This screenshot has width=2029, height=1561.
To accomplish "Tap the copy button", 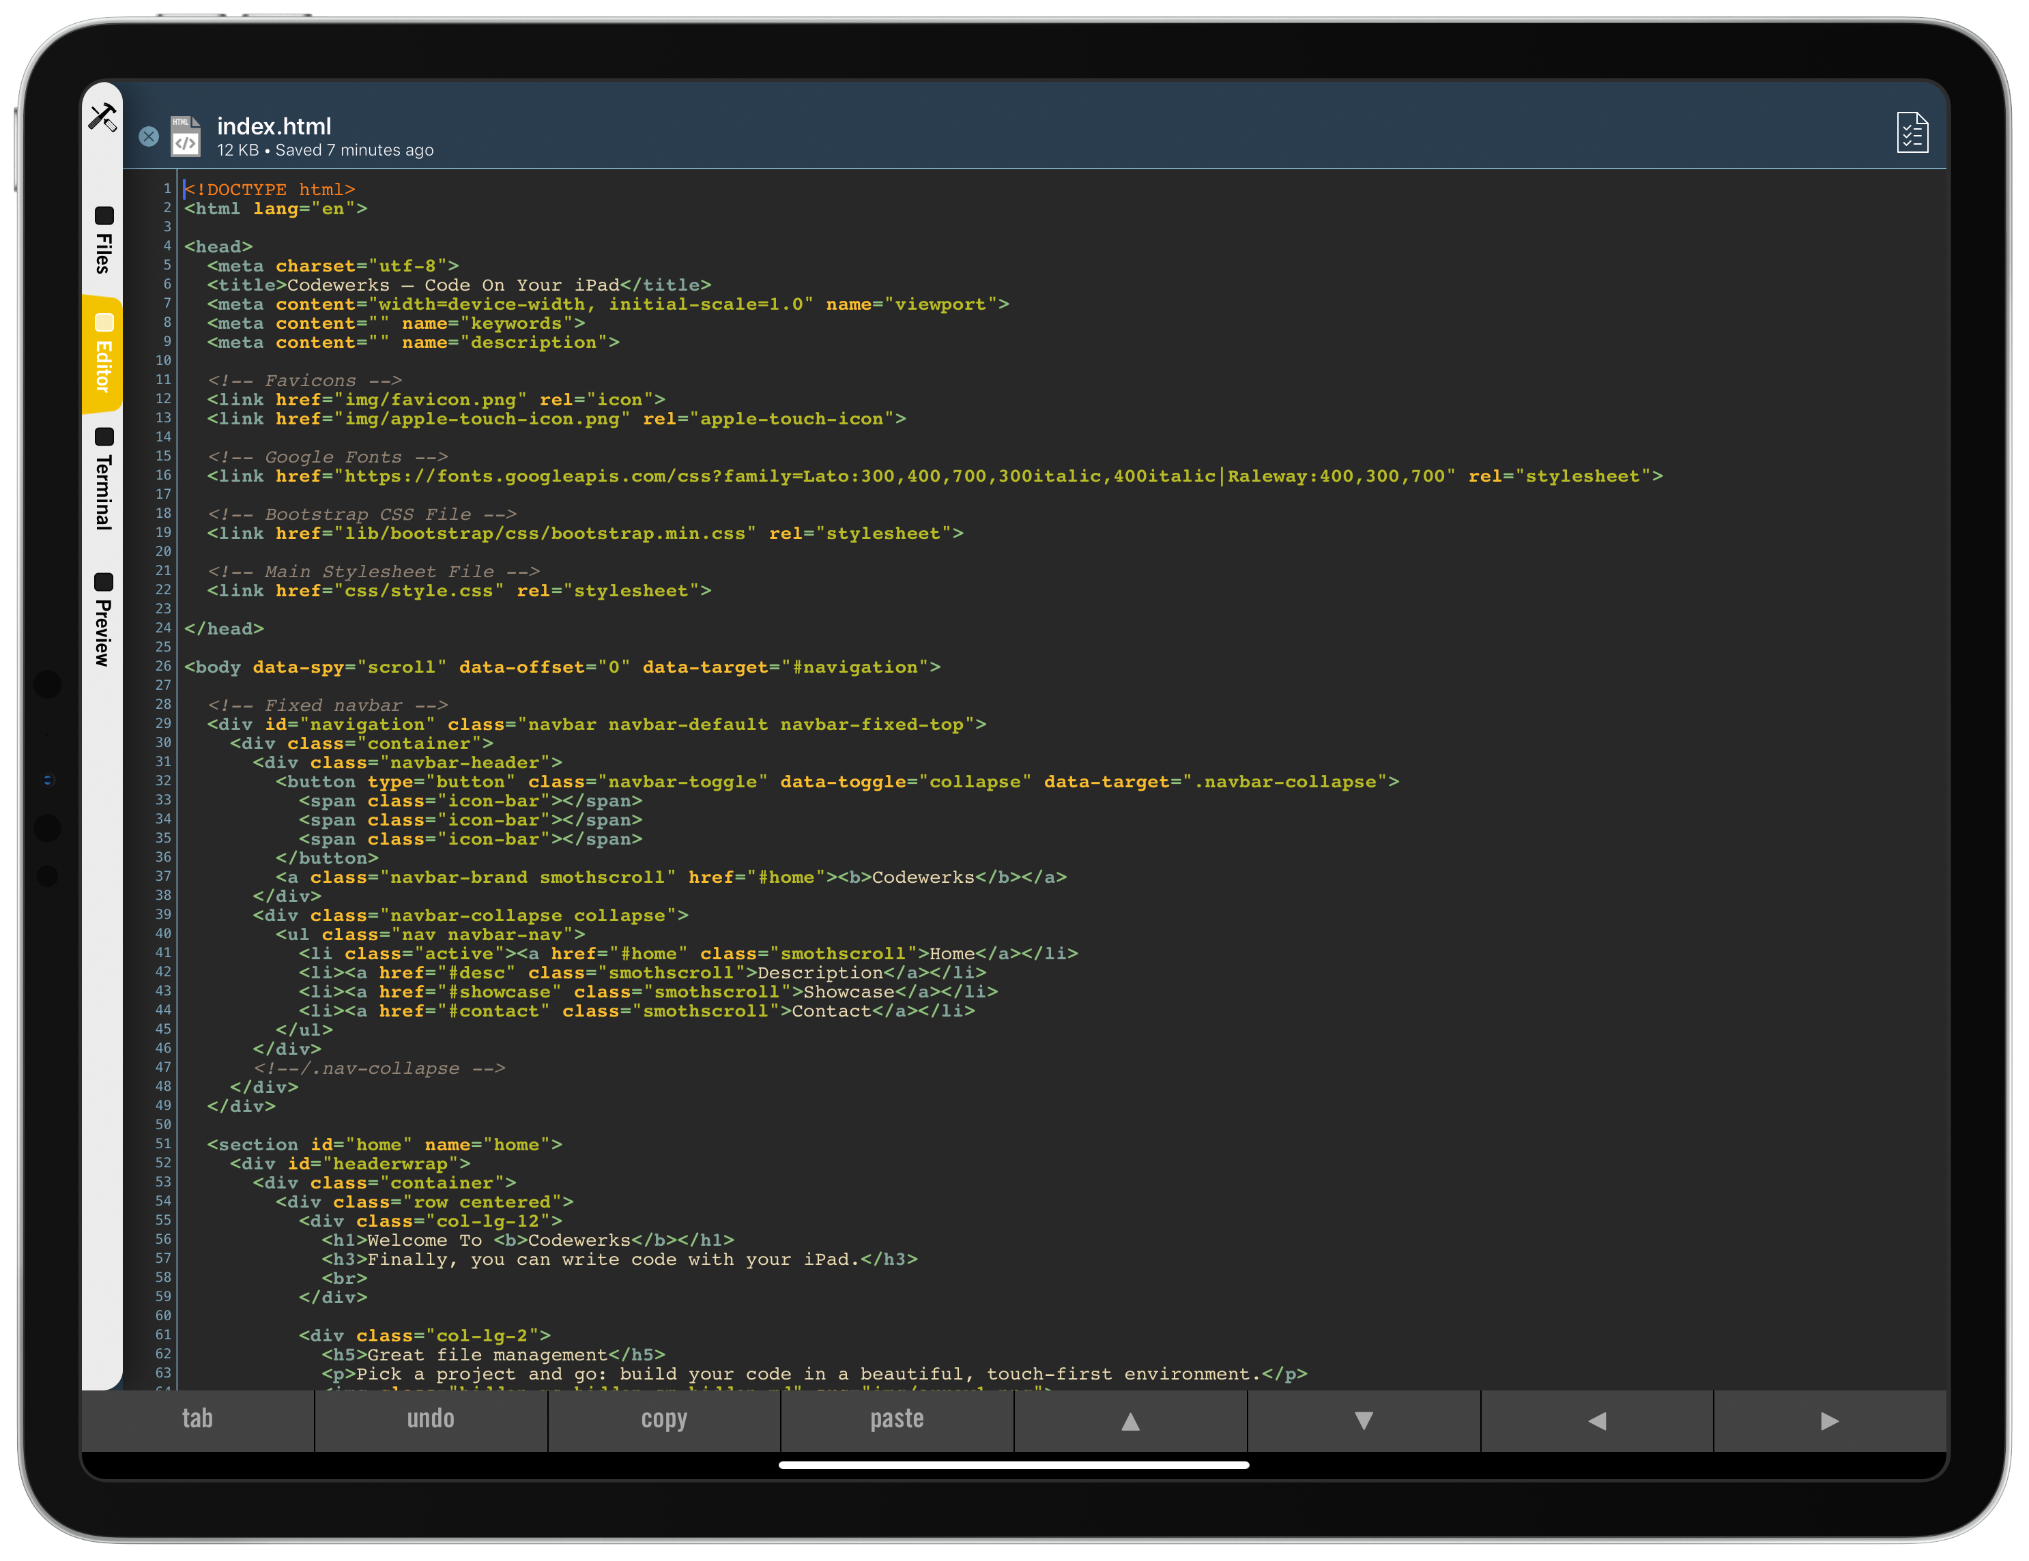I will (x=664, y=1419).
